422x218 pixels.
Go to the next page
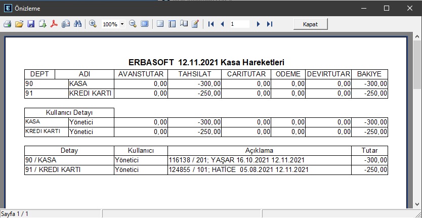point(259,24)
